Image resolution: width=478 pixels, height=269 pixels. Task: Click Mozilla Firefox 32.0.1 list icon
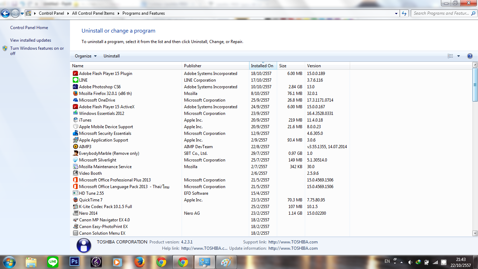pos(75,94)
